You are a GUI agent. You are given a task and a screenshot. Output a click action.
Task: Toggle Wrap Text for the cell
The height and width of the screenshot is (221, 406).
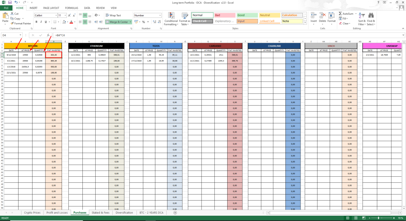coord(113,15)
